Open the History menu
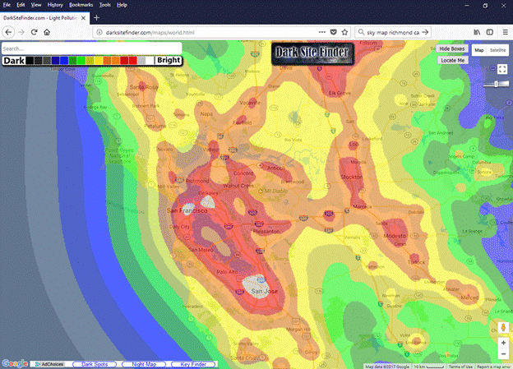 [x=54, y=5]
